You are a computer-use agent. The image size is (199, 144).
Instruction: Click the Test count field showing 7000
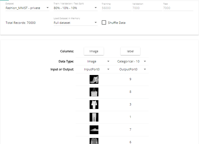(178, 8)
